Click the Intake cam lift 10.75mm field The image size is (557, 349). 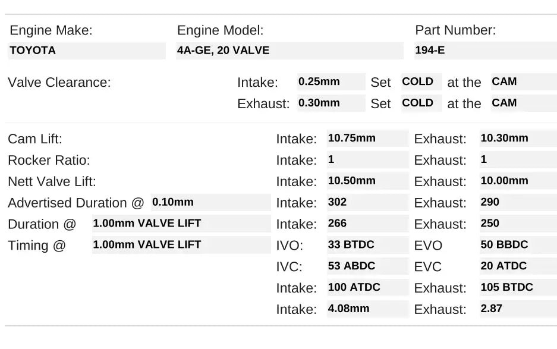(x=367, y=139)
